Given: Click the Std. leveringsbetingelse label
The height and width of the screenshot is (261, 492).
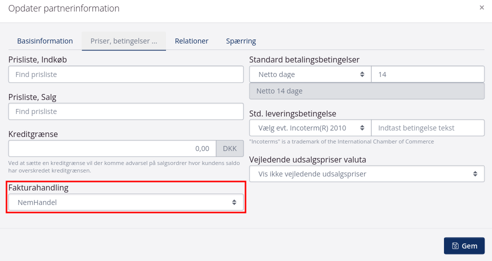Looking at the screenshot, I should pyautogui.click(x=292, y=113).
